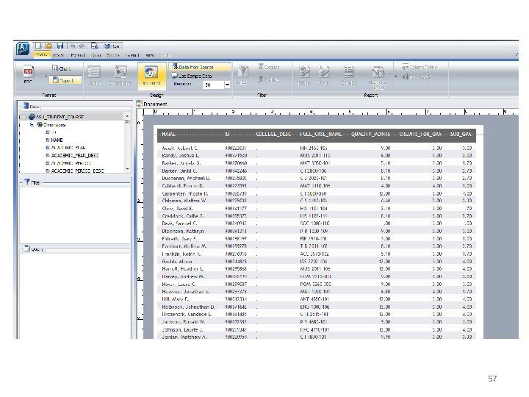Click the data tree scroll down arrow
This screenshot has height=397, width=529.
(127, 169)
